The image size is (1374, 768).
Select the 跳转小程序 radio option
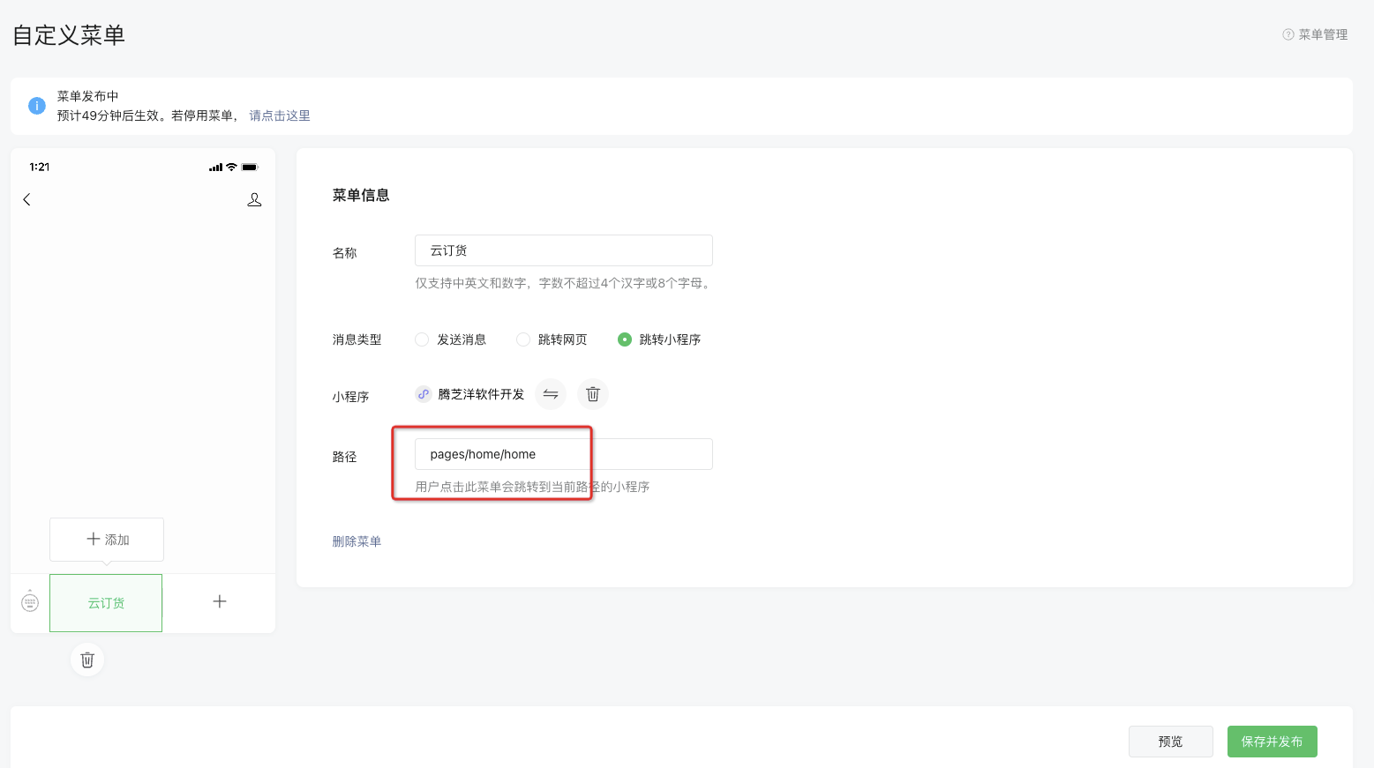(625, 339)
